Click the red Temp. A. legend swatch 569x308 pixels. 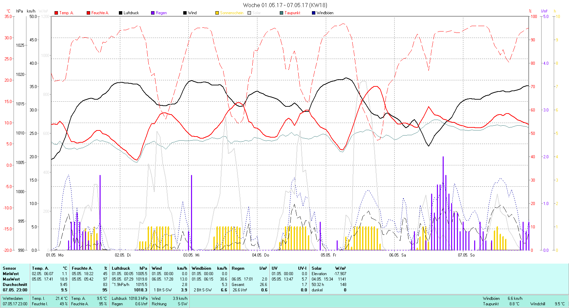click(56, 13)
